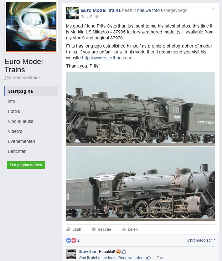Click the Een pagina maken button
Image resolution: width=222 pixels, height=261 pixels.
(x=26, y=165)
